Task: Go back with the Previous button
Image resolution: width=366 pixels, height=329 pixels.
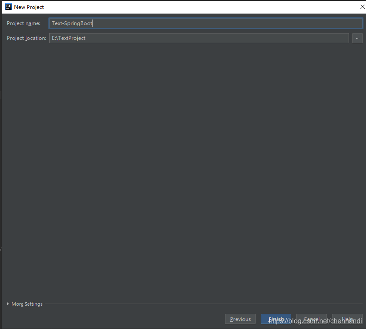Action: (240, 319)
